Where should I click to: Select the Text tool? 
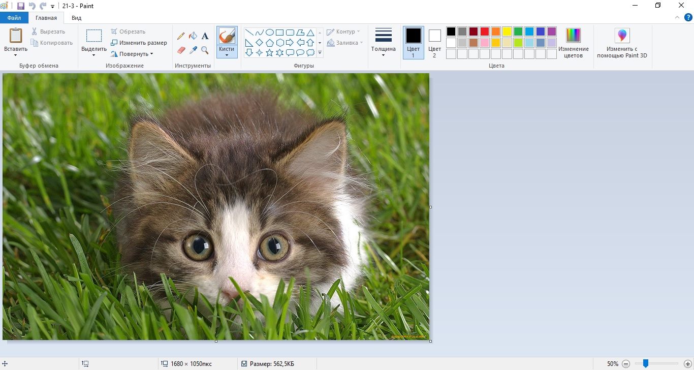(205, 36)
